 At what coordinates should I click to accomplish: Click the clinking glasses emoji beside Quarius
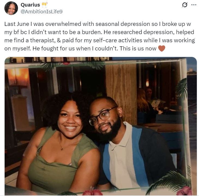pyautogui.click(x=44, y=5)
